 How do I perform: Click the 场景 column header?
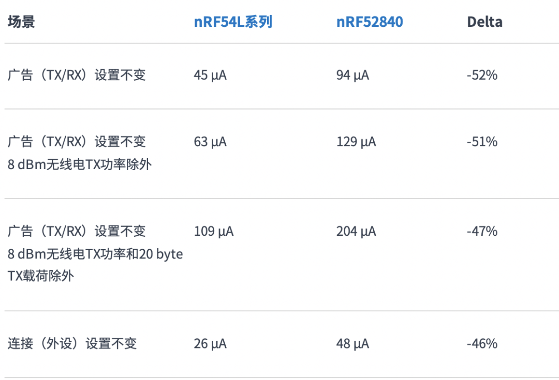tap(21, 22)
